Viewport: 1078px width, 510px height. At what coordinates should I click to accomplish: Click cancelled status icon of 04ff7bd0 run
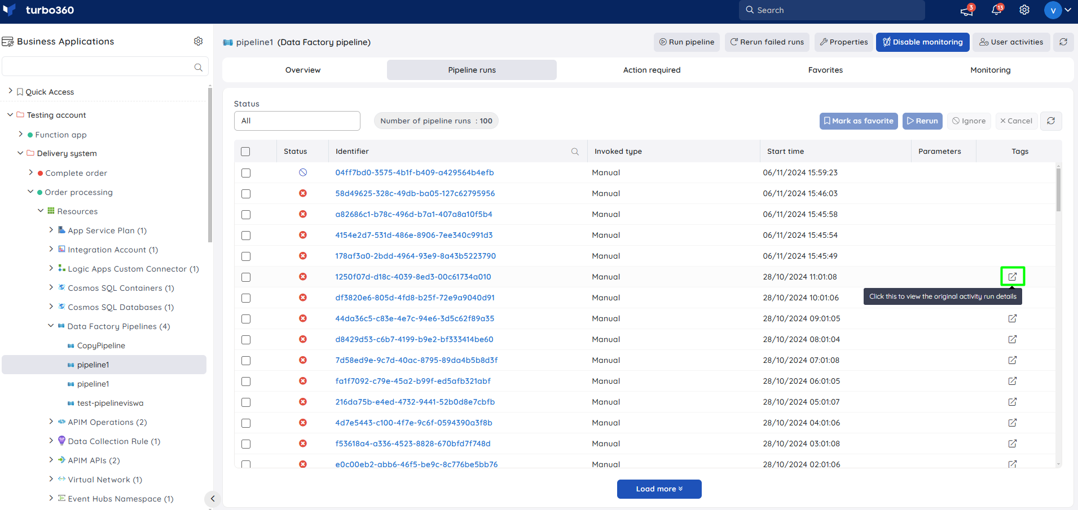tap(303, 172)
